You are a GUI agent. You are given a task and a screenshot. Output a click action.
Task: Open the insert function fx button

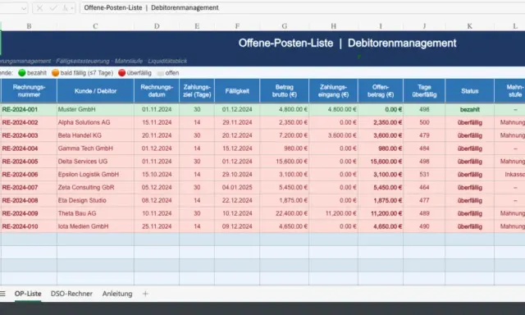point(66,8)
